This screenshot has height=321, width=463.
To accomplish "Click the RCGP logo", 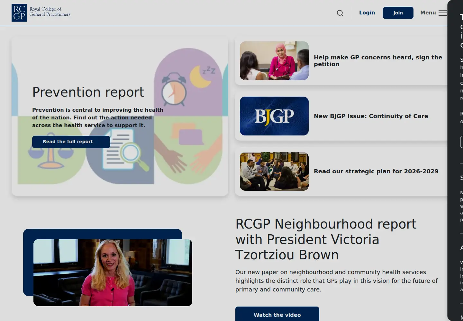I will pyautogui.click(x=41, y=13).
